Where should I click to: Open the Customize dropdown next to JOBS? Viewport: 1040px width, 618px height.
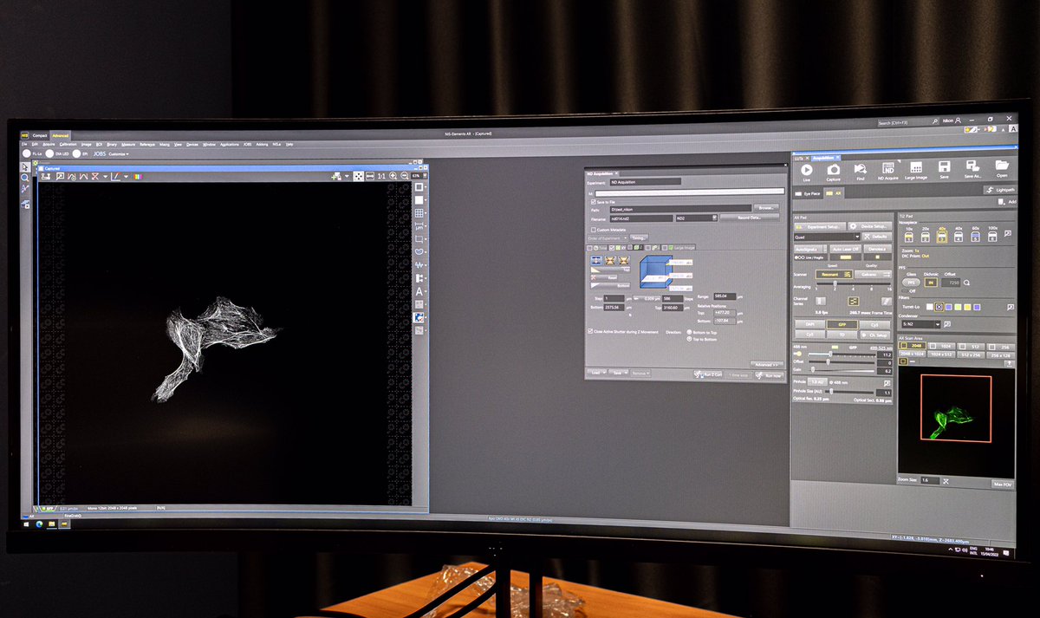(x=118, y=153)
